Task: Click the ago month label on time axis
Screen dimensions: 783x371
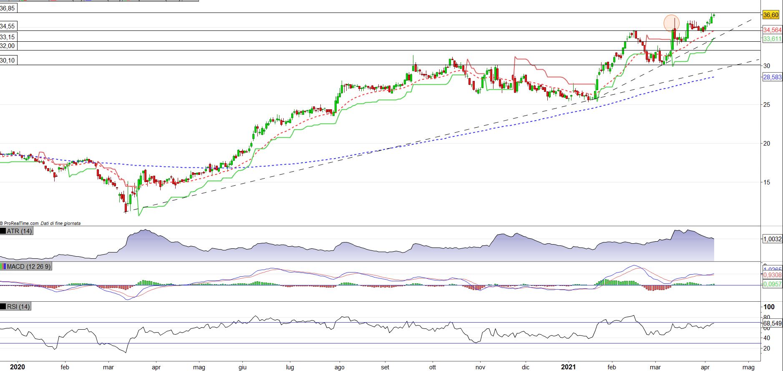Action: click(x=340, y=368)
